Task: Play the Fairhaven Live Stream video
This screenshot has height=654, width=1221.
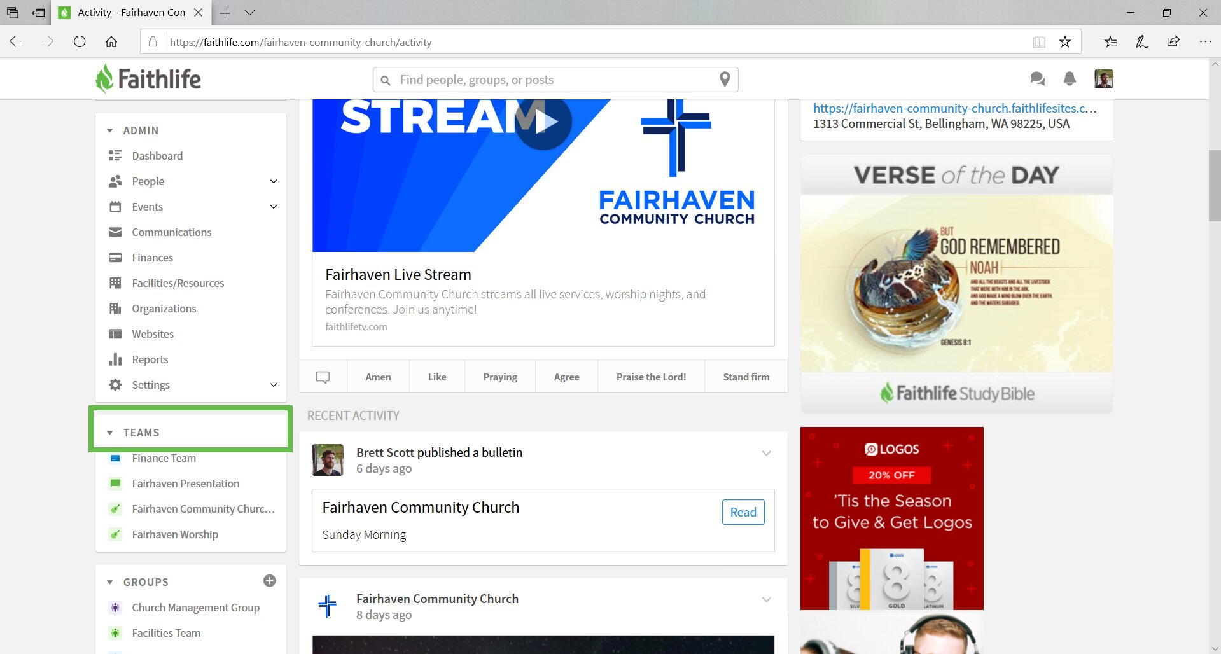Action: point(543,122)
